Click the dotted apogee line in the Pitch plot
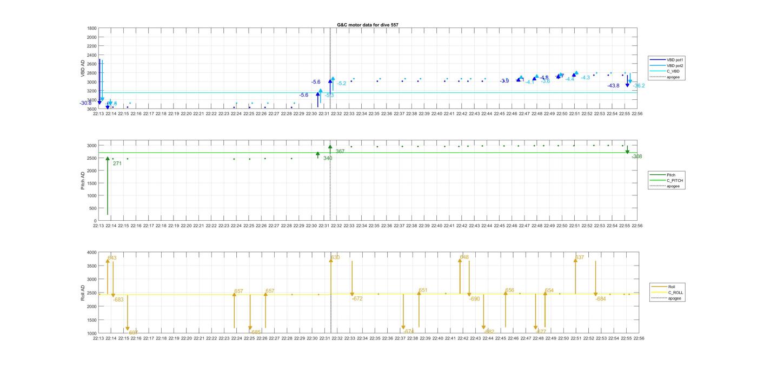 click(330, 180)
